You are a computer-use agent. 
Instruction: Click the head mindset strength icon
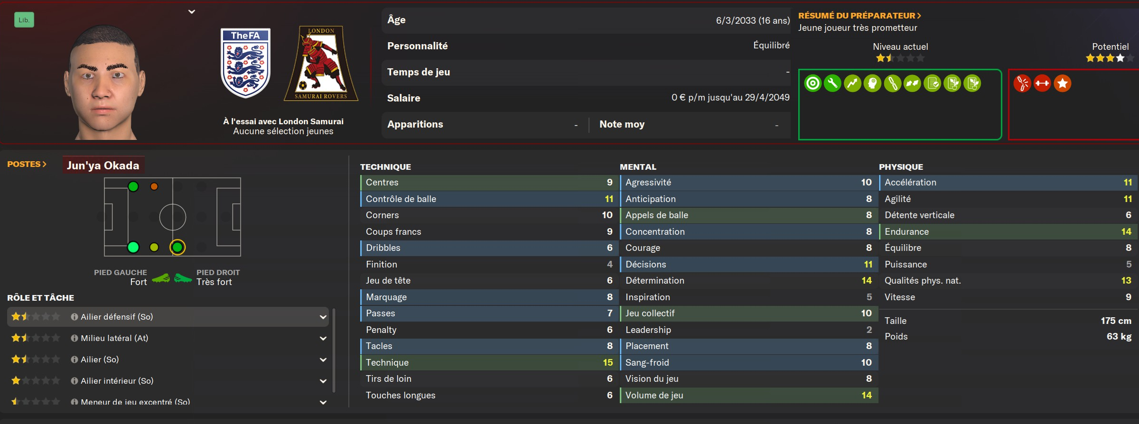tap(872, 83)
